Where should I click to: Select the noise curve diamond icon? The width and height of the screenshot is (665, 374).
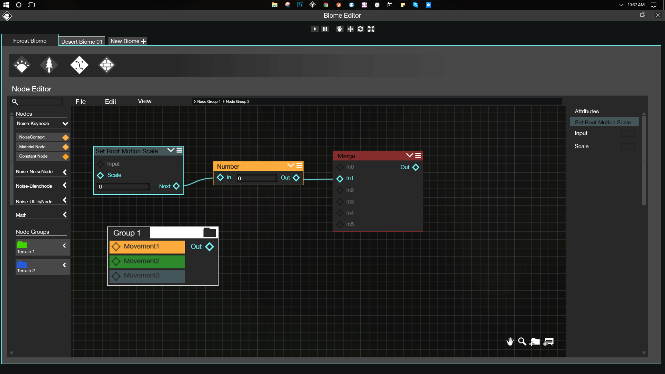tap(79, 65)
